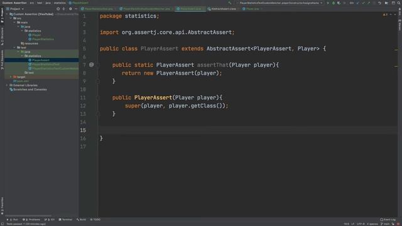This screenshot has width=402, height=226.
Task: Click the @ gutter icon on line 7
Action: tap(92, 65)
